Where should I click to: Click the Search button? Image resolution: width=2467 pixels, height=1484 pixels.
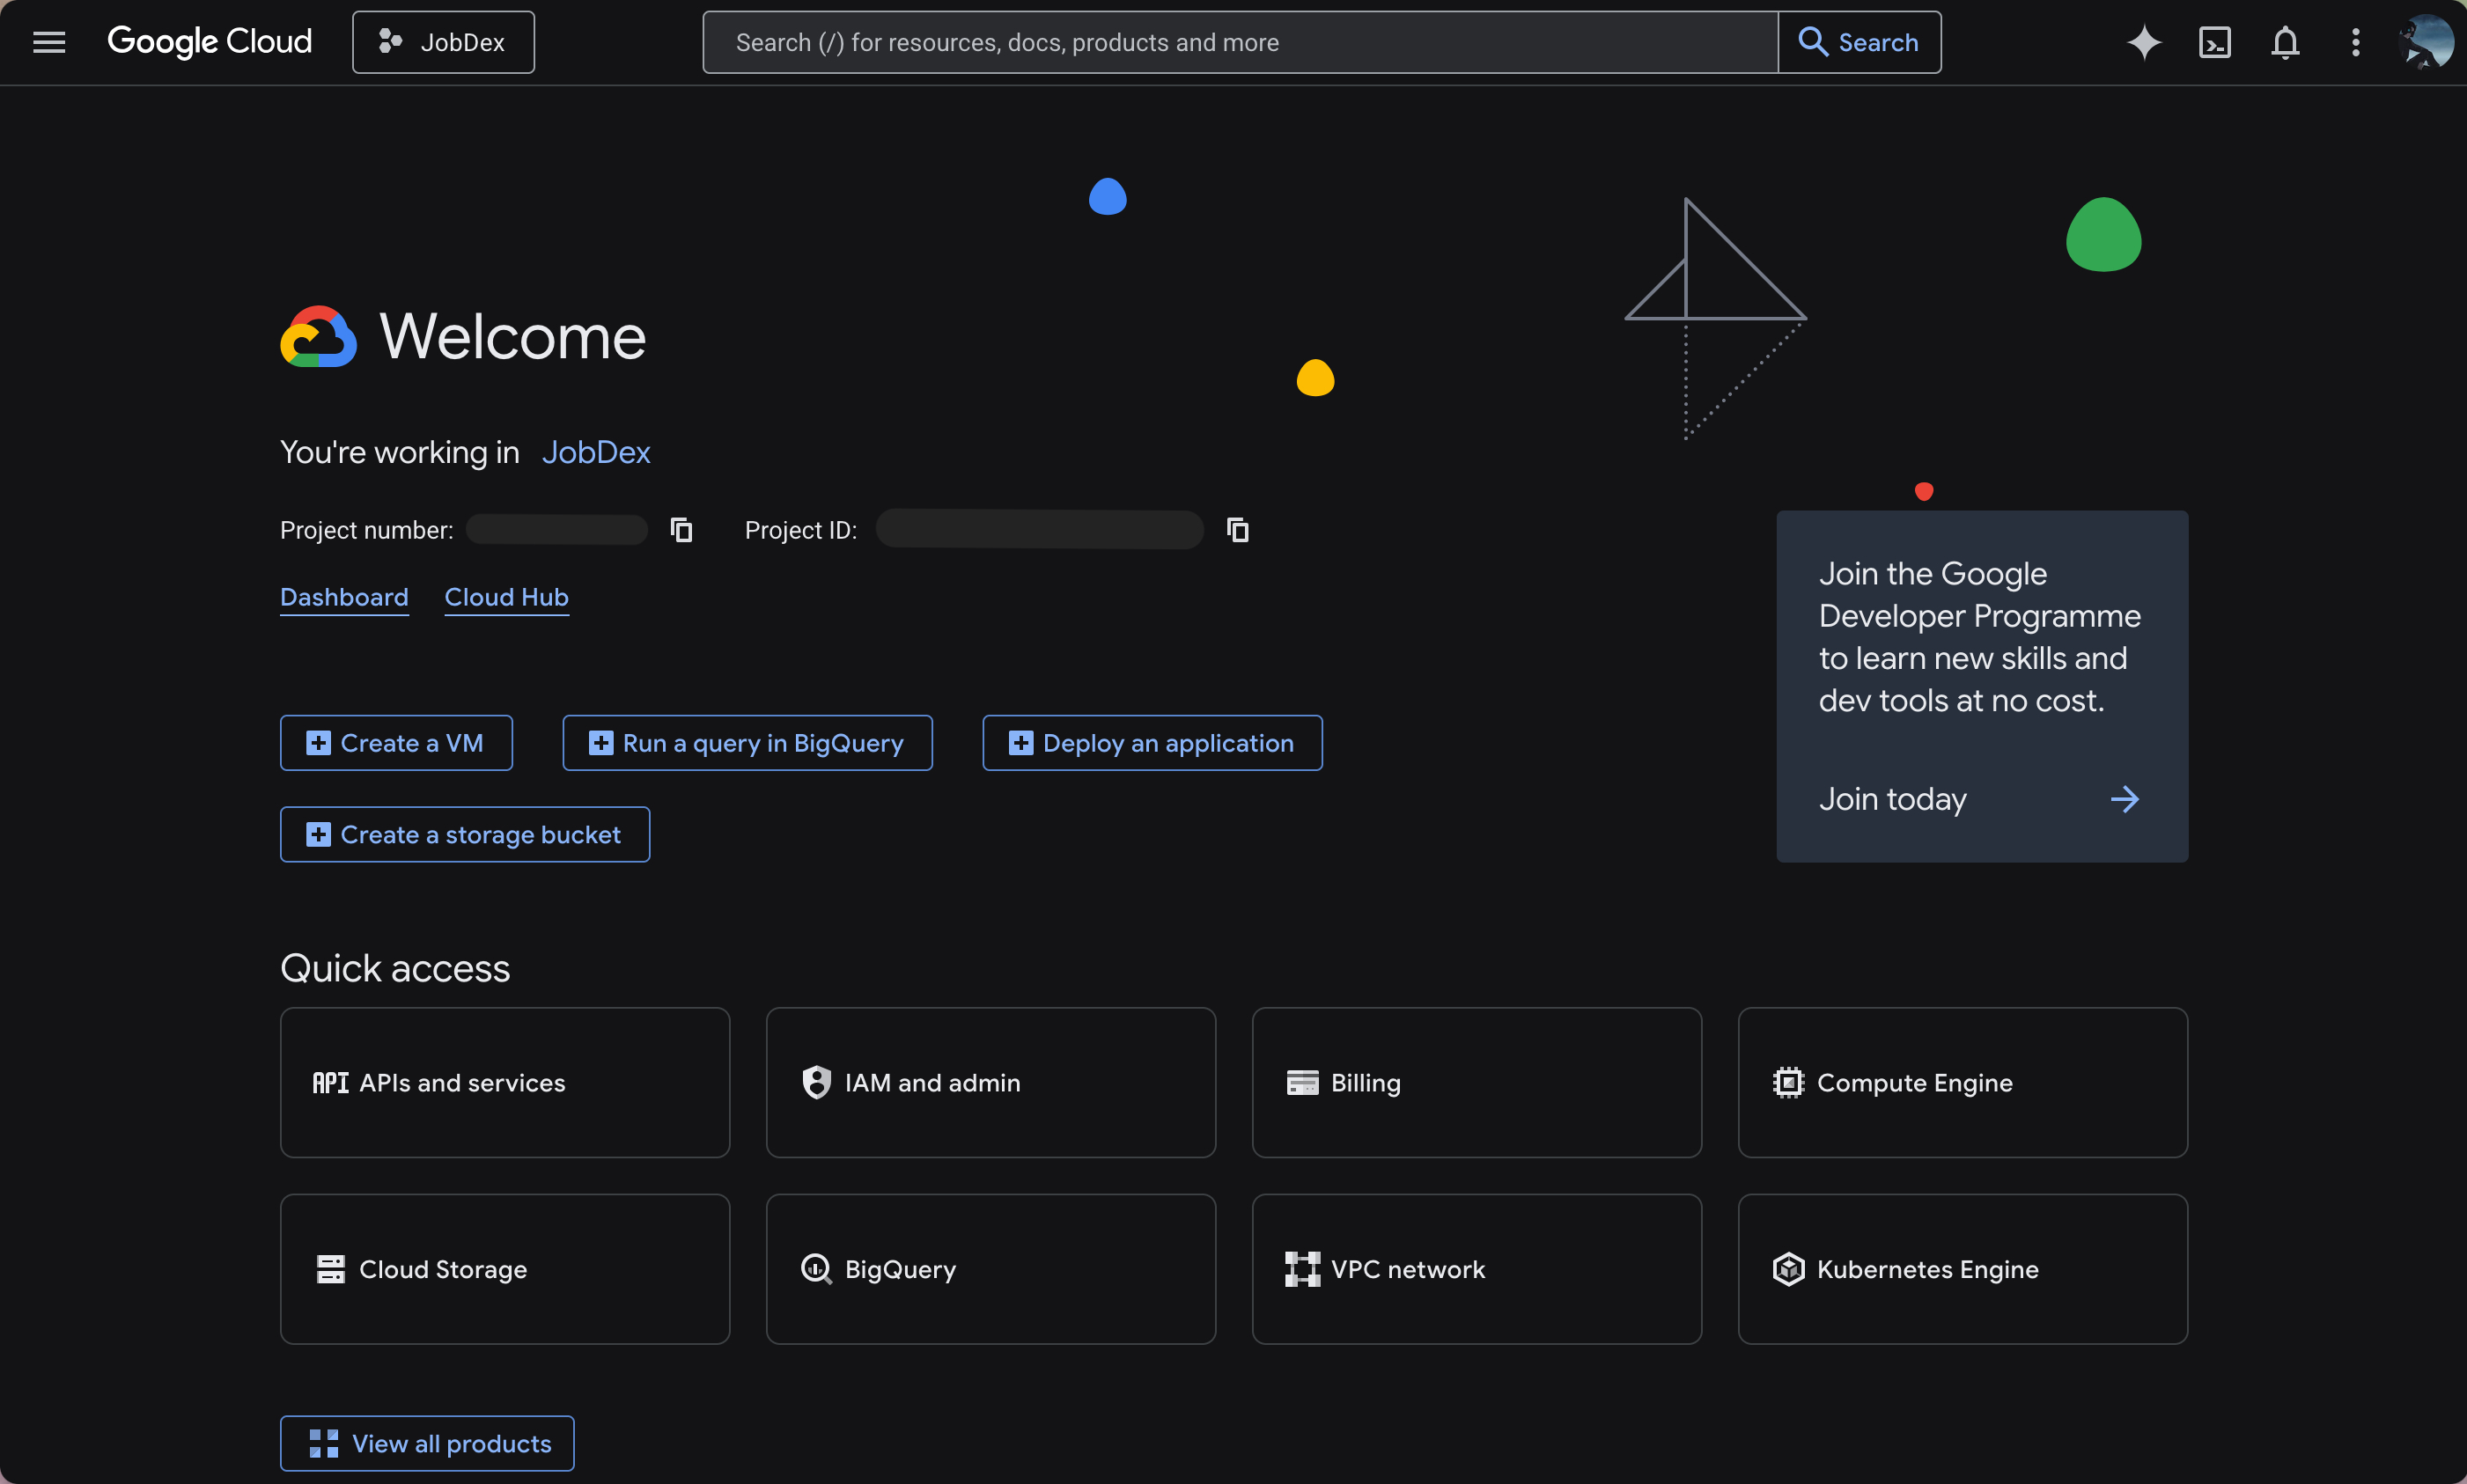click(x=1859, y=42)
